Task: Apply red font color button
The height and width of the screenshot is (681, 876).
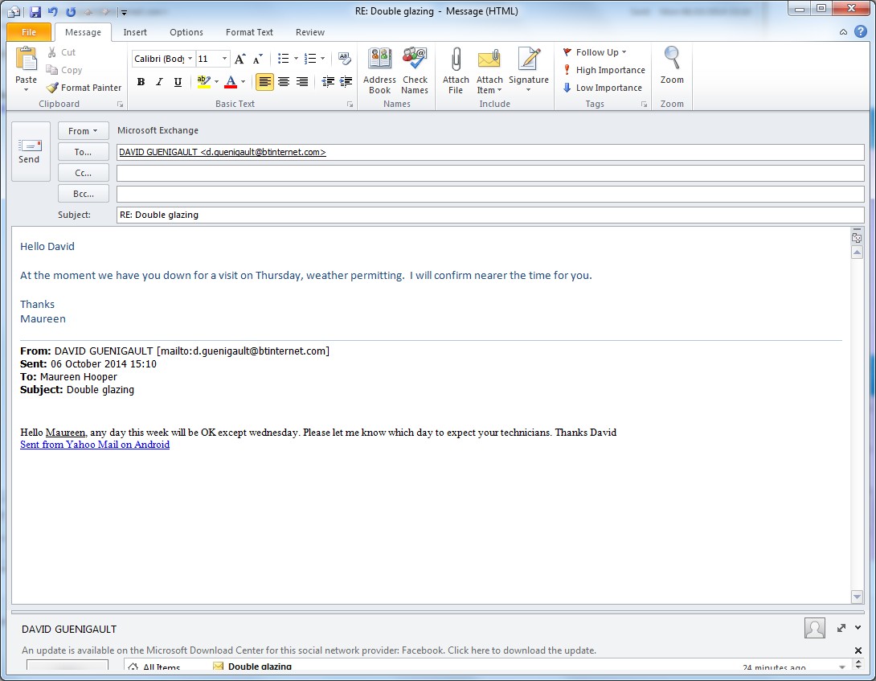Action: [230, 82]
